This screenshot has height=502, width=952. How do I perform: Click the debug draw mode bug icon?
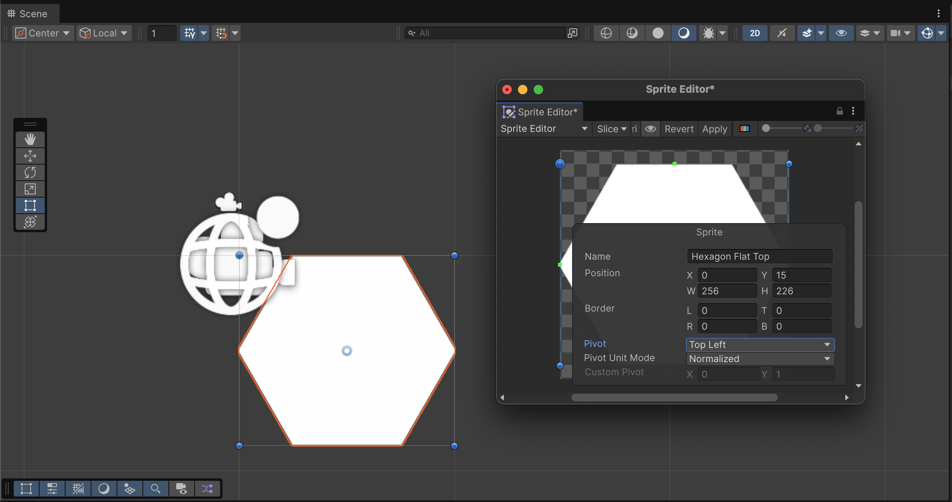point(708,33)
